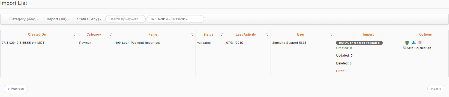This screenshot has height=97, width=449.
Task: Click the red trash delete icon
Action: click(x=420, y=43)
